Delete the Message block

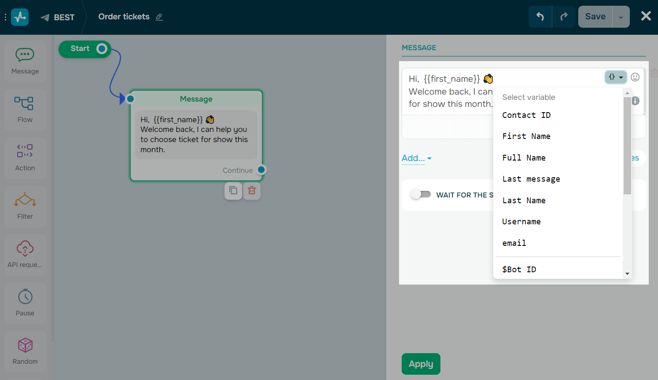(x=252, y=190)
